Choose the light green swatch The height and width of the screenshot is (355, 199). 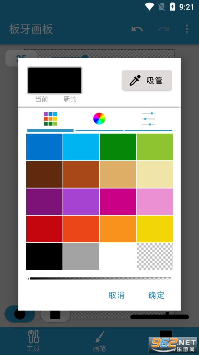point(155,147)
